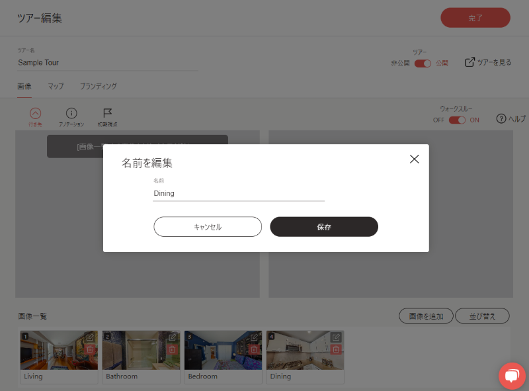The width and height of the screenshot is (529, 391).
Task: Select the 行き先 destination tool
Action: click(x=35, y=117)
